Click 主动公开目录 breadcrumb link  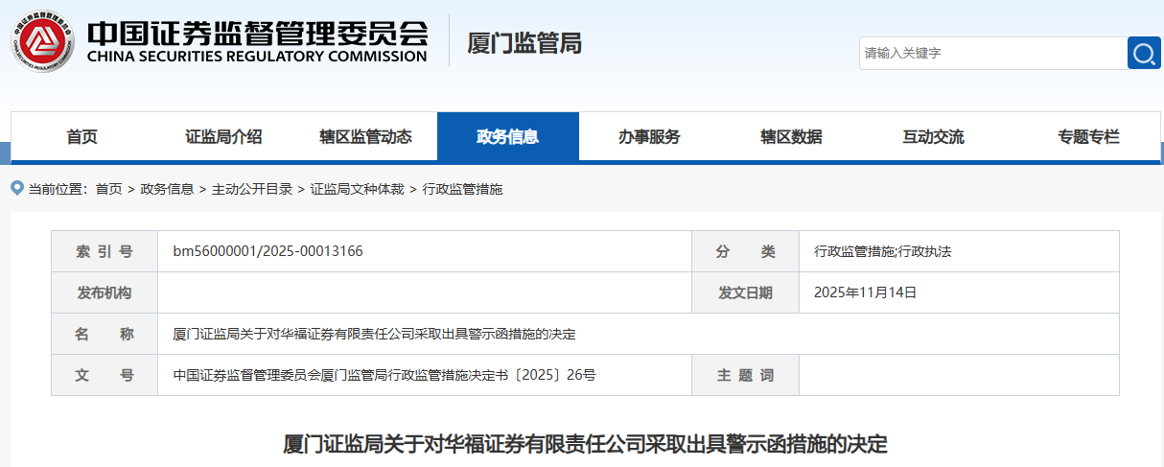coord(252,189)
